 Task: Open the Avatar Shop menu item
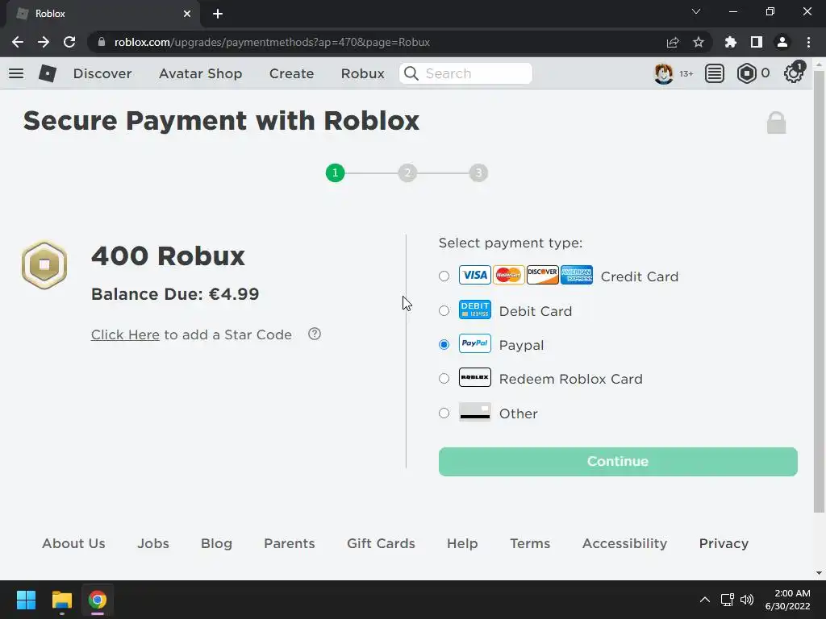(x=201, y=73)
